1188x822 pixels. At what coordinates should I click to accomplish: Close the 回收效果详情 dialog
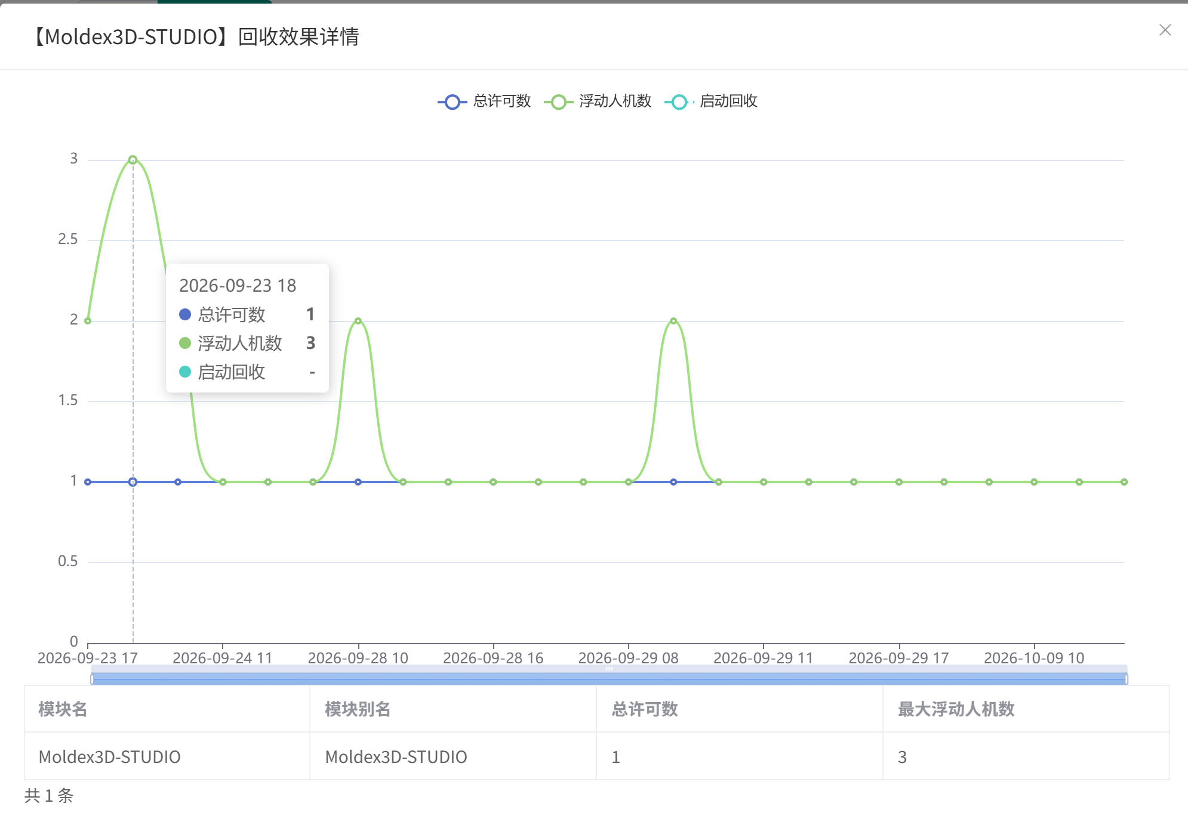coord(1165,30)
